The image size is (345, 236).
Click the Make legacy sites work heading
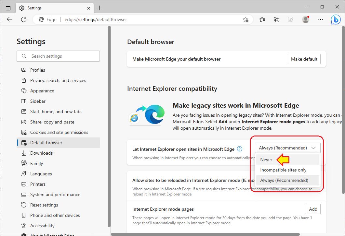[236, 105]
